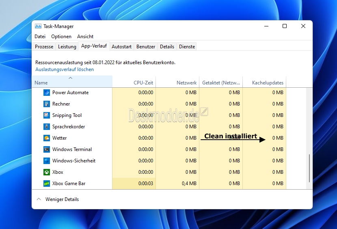Click the Task-Manager title bar icon
This screenshot has height=229, width=337.
pyautogui.click(x=38, y=26)
